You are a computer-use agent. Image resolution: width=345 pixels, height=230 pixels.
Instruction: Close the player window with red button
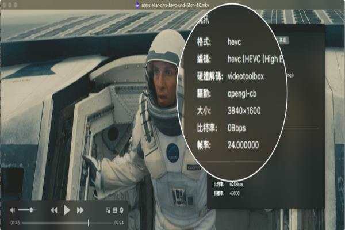click(x=4, y=5)
